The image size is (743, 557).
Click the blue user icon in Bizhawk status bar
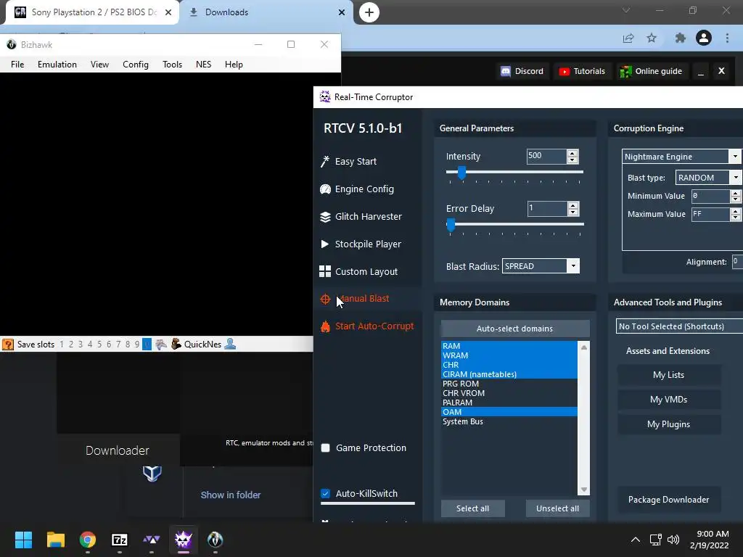point(230,344)
